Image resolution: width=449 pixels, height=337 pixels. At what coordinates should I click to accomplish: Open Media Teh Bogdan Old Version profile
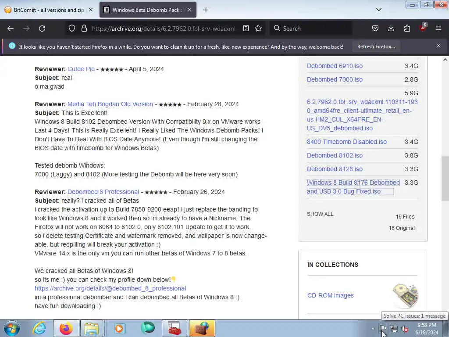click(110, 104)
